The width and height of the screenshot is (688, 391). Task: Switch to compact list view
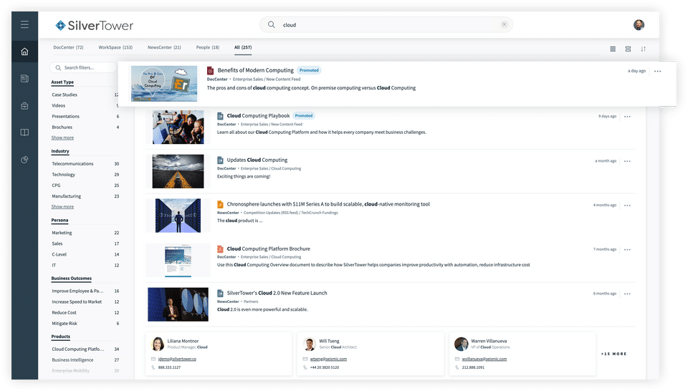coord(613,49)
